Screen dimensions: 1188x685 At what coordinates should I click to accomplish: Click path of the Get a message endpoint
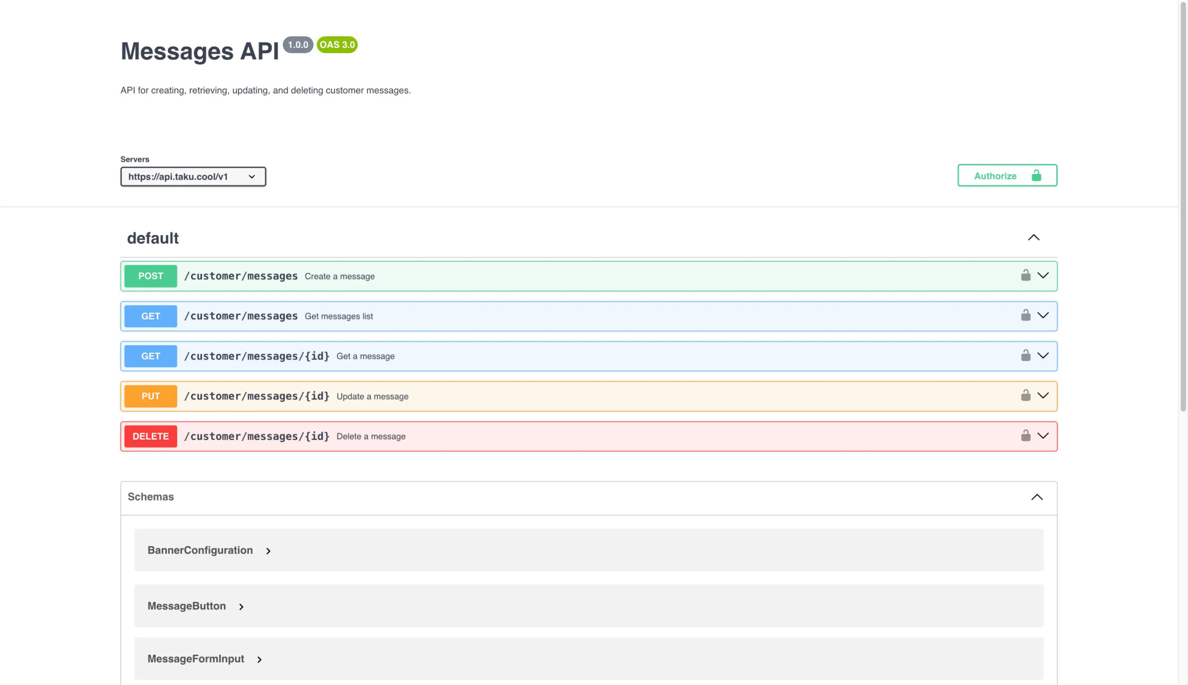257,356
